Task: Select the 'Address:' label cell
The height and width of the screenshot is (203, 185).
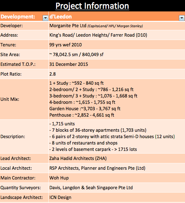Action: pyautogui.click(x=24, y=35)
